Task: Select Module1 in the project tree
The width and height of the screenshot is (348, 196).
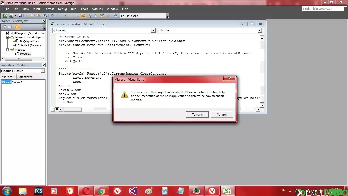Action: [x=25, y=54]
